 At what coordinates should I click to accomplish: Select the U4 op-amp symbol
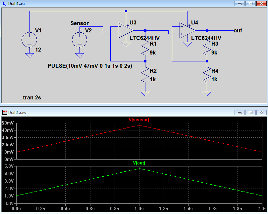coord(187,30)
